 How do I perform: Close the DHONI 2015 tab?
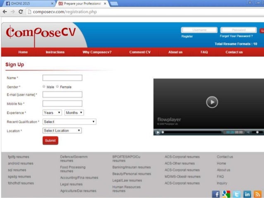coord(52,4)
